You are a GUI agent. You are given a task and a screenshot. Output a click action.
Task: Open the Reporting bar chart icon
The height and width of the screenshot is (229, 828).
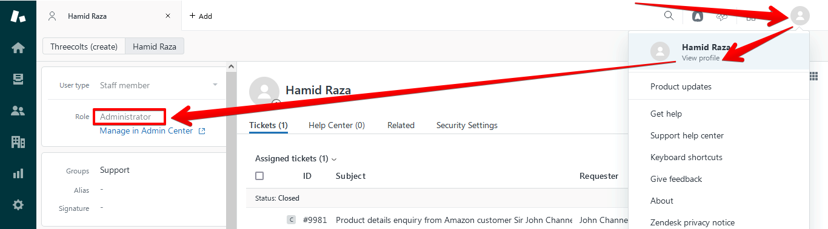(x=18, y=173)
